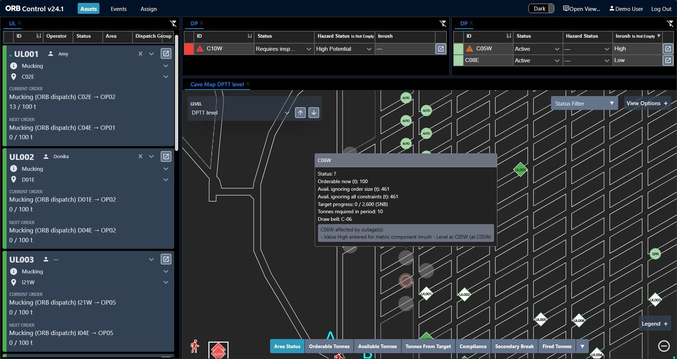Click the zoom out minus icon on map
This screenshot has height=359, width=677.
(x=664, y=346)
